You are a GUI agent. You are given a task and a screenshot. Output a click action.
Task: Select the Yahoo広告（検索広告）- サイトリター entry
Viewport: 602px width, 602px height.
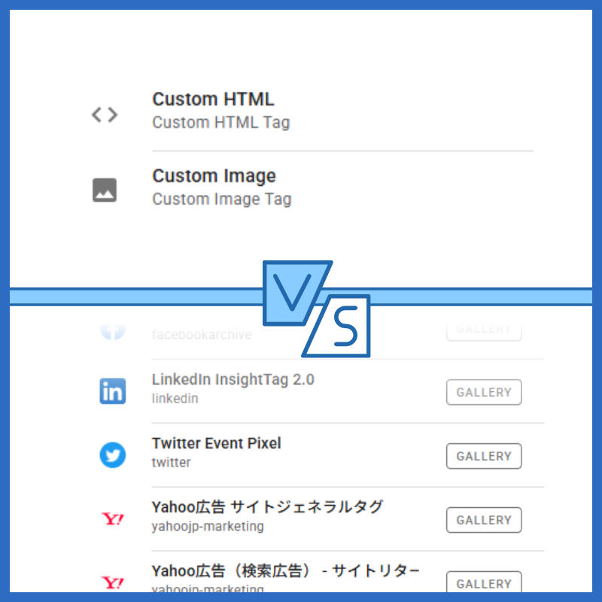(284, 571)
